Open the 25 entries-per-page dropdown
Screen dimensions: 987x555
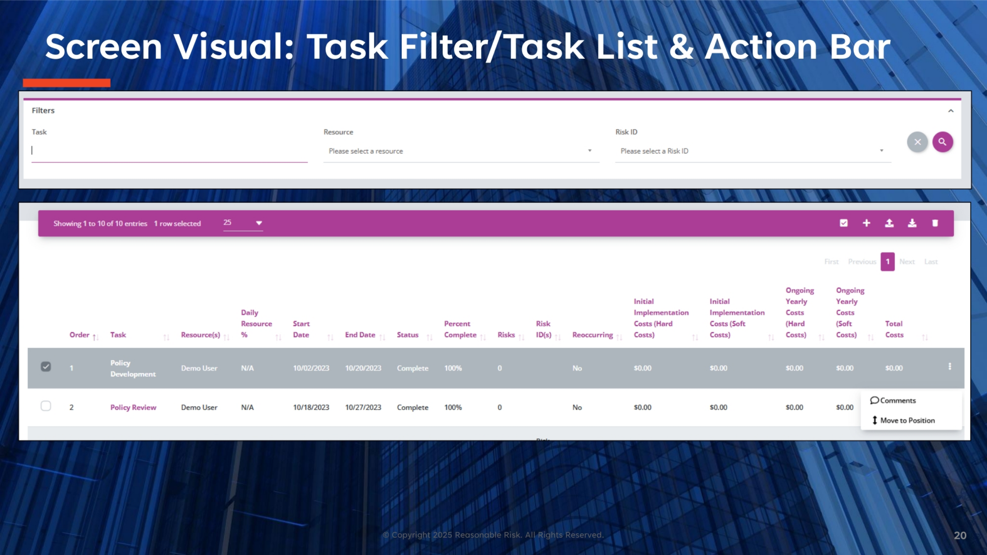click(243, 223)
